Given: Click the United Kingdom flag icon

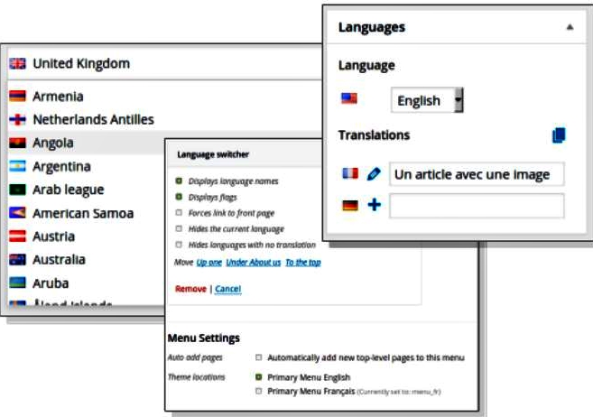Looking at the screenshot, I should (x=17, y=63).
